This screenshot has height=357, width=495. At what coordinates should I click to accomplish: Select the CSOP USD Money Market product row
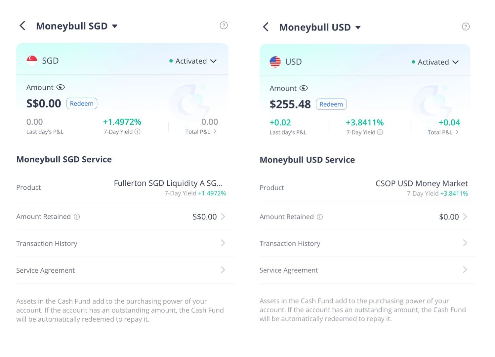tap(422, 183)
